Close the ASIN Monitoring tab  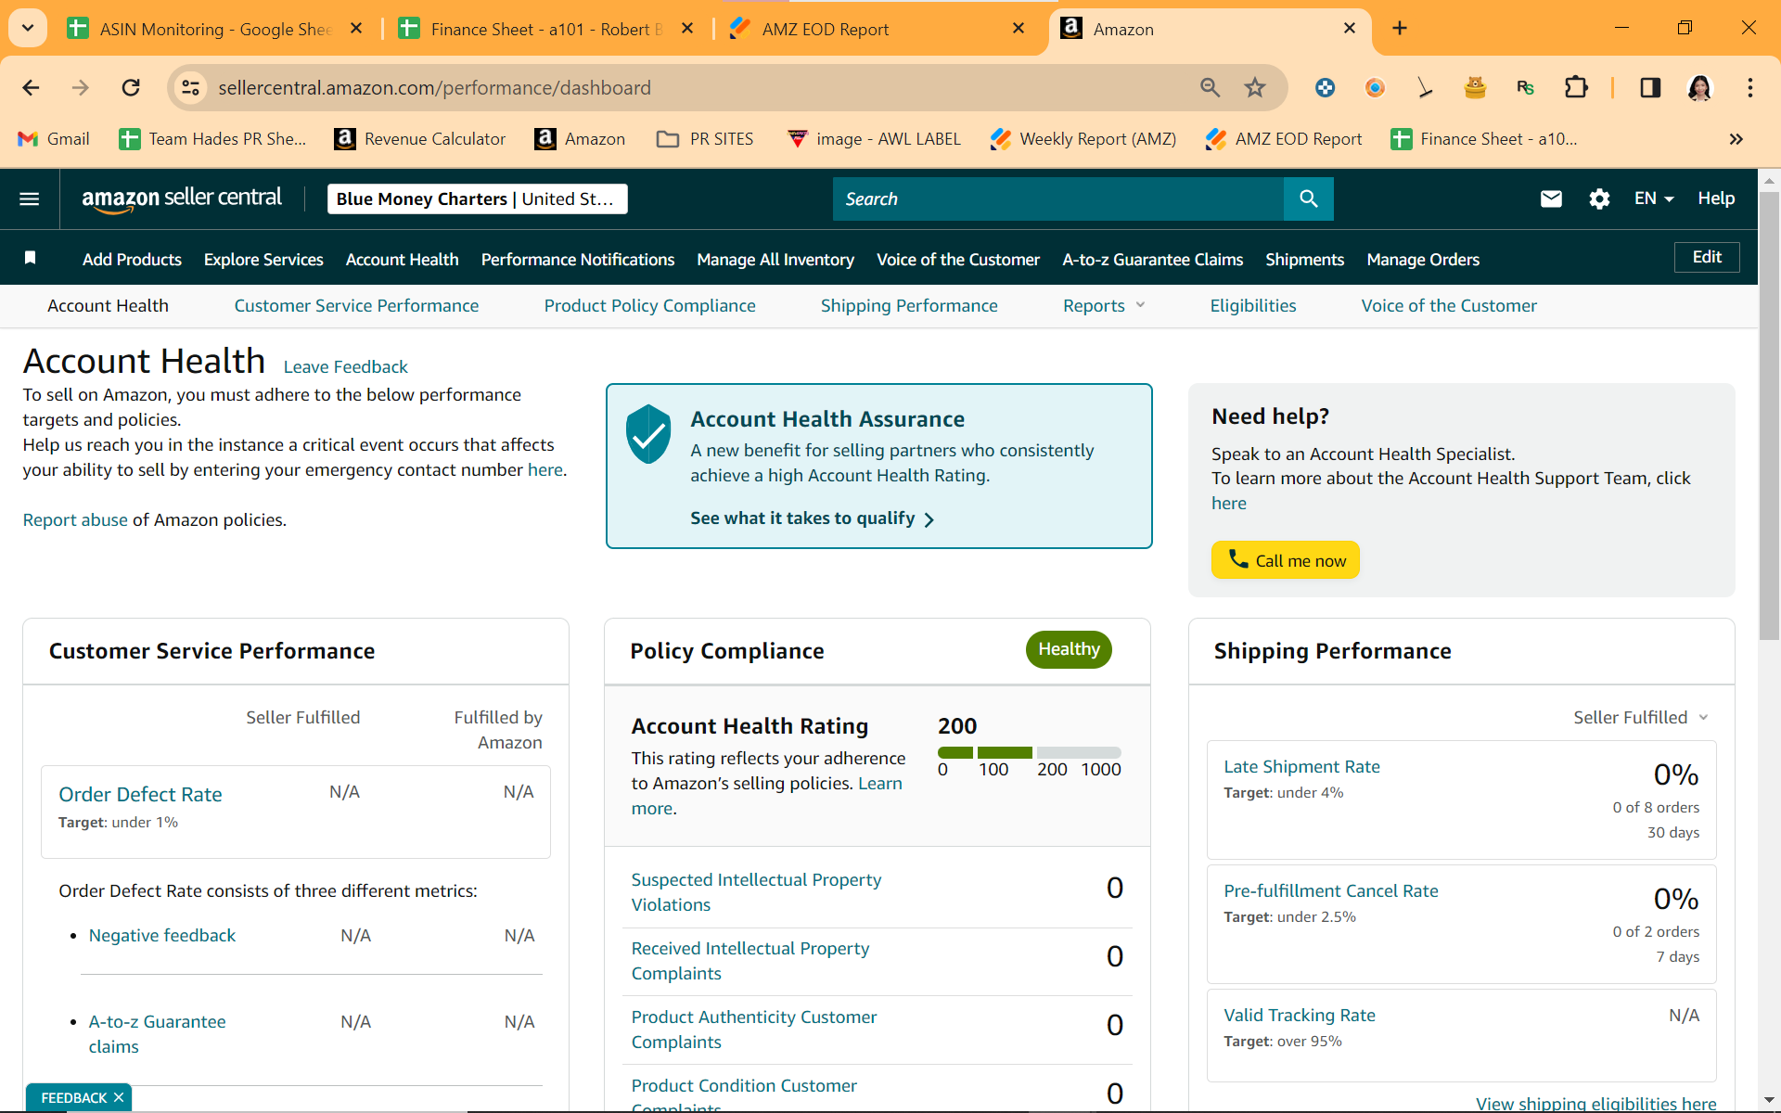pos(356,29)
